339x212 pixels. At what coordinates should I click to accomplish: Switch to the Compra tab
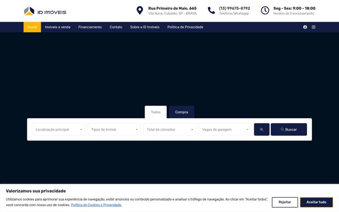click(x=182, y=112)
